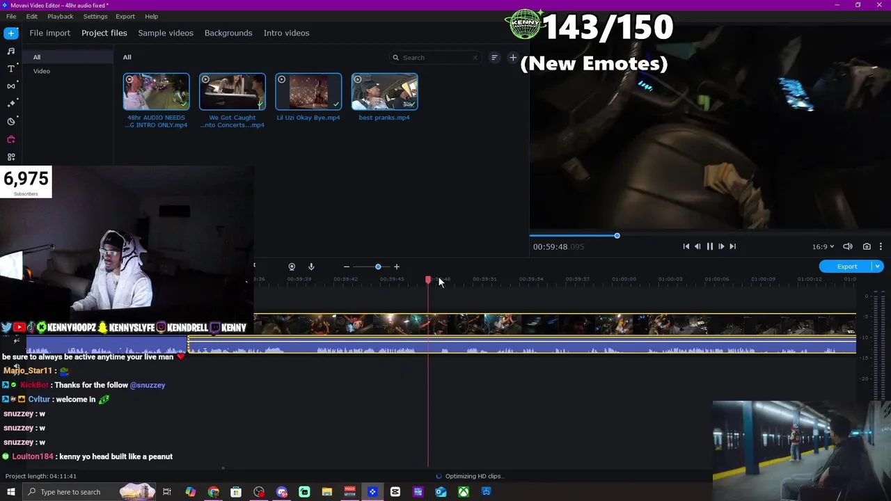Take preview snapshot with camera icon
The image size is (891, 501).
[x=867, y=246]
